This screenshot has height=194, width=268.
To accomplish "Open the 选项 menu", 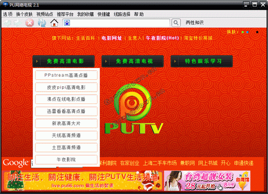I will pos(8,14).
